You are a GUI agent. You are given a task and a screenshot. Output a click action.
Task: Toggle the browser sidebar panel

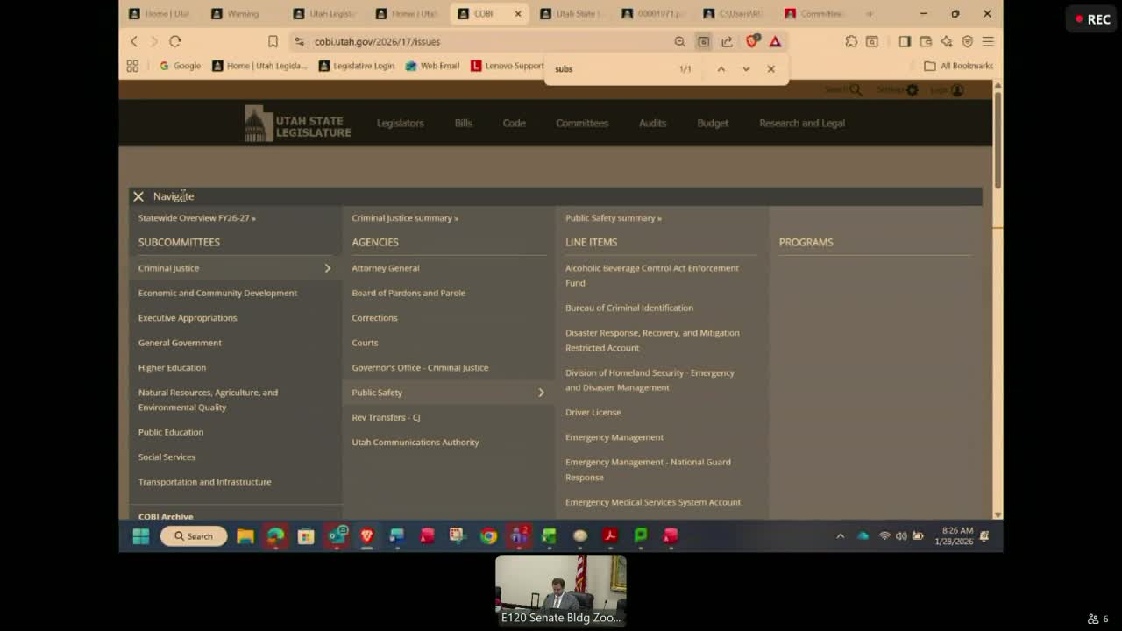pyautogui.click(x=905, y=41)
